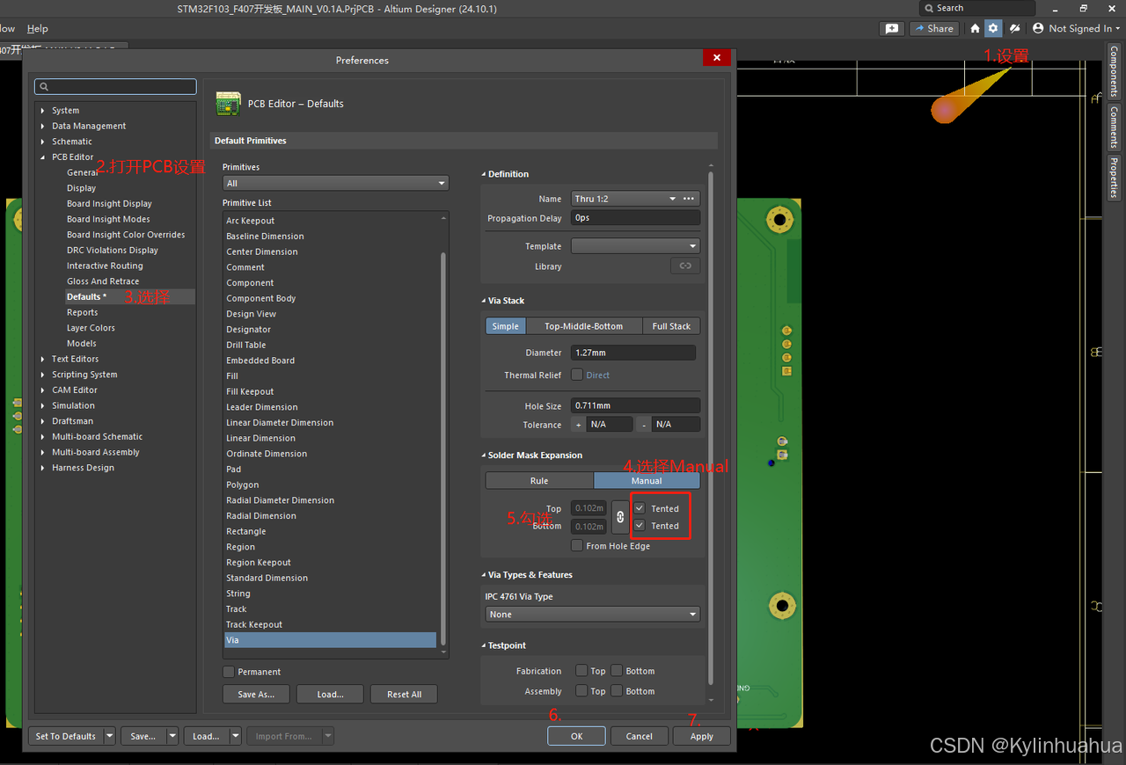1126x765 pixels.
Task: Switch solder mask expansion to Manual
Action: (x=647, y=481)
